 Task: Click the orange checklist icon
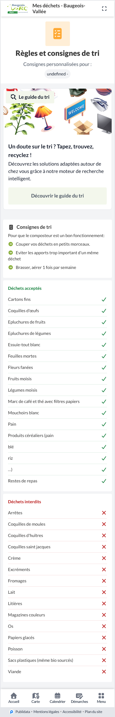(58, 34)
